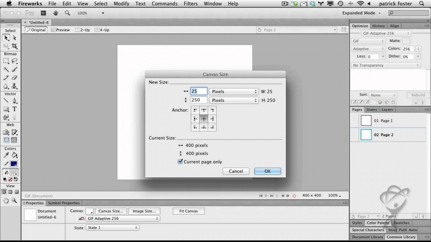The height and width of the screenshot is (242, 431).
Task: Select the Hand tool in View section
Action: tap(6, 201)
